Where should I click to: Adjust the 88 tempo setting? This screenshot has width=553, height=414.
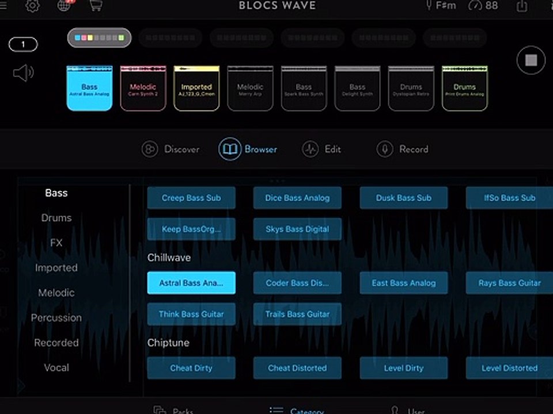483,6
